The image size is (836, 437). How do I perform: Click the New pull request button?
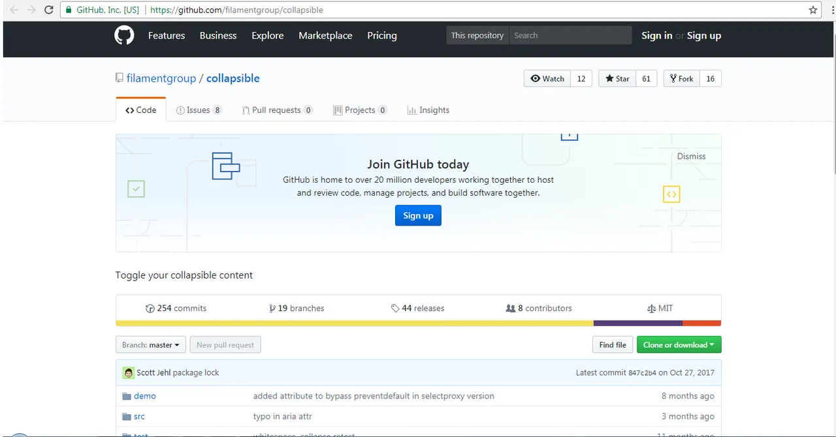click(x=225, y=344)
